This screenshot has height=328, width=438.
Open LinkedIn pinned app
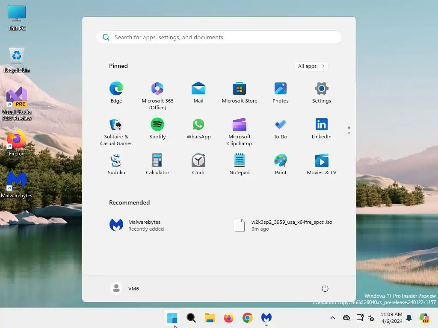tap(322, 129)
